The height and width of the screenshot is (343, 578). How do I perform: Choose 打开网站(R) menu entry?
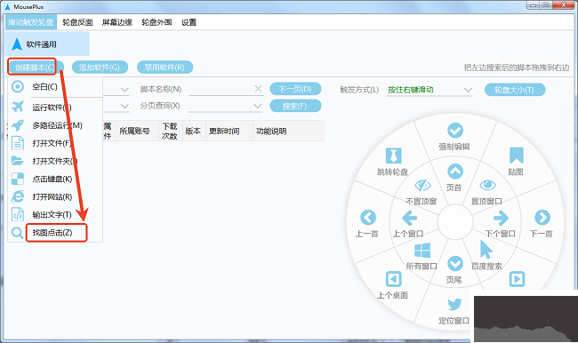pos(55,196)
